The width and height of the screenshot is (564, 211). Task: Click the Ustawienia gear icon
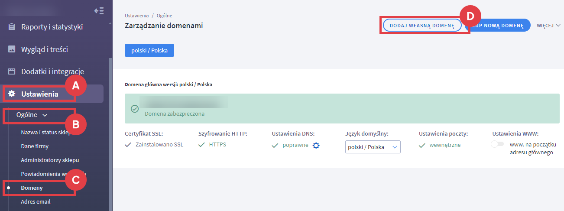pyautogui.click(x=12, y=94)
